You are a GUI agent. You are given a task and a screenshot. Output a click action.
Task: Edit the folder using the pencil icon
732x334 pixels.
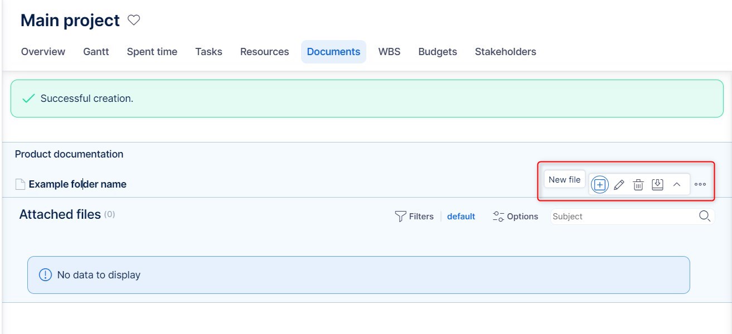tap(619, 185)
